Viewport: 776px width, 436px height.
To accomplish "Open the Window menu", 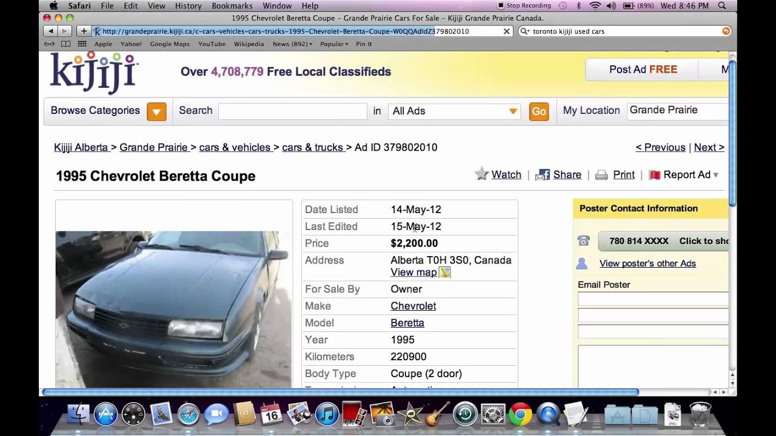I will (x=277, y=6).
